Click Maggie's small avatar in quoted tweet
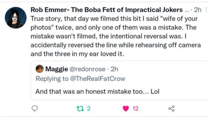Screen dimensions: 209x118 click(39, 69)
